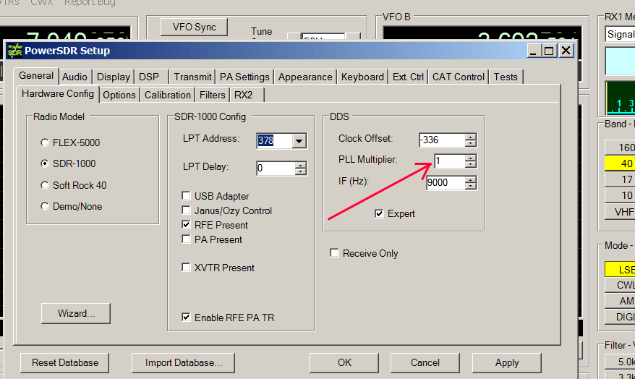
Task: Select the FLEX-5000 radio model
Action: pyautogui.click(x=46, y=142)
